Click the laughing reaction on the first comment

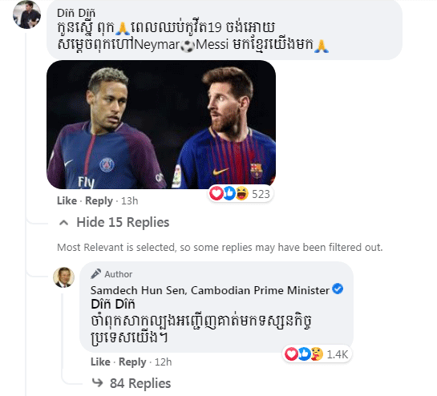click(x=241, y=193)
